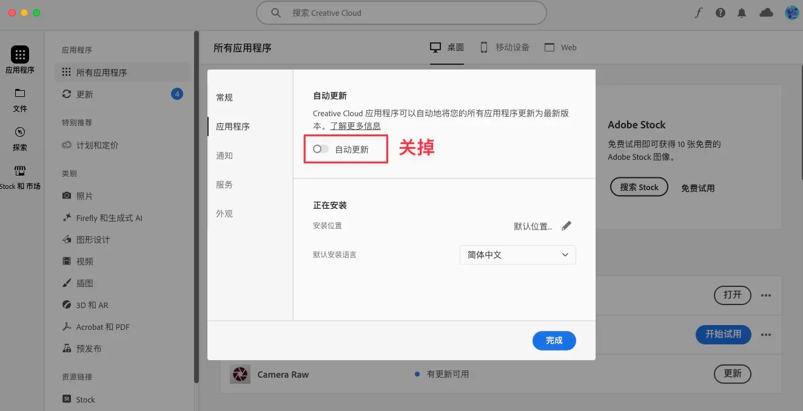Click the cloud sync status icon
This screenshot has height=411, width=803.
[767, 13]
